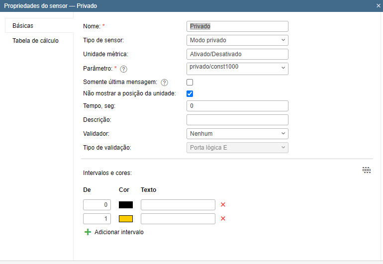The height and width of the screenshot is (264, 383).
Task: Click the Adicionar intervalo link
Action: pyautogui.click(x=119, y=232)
